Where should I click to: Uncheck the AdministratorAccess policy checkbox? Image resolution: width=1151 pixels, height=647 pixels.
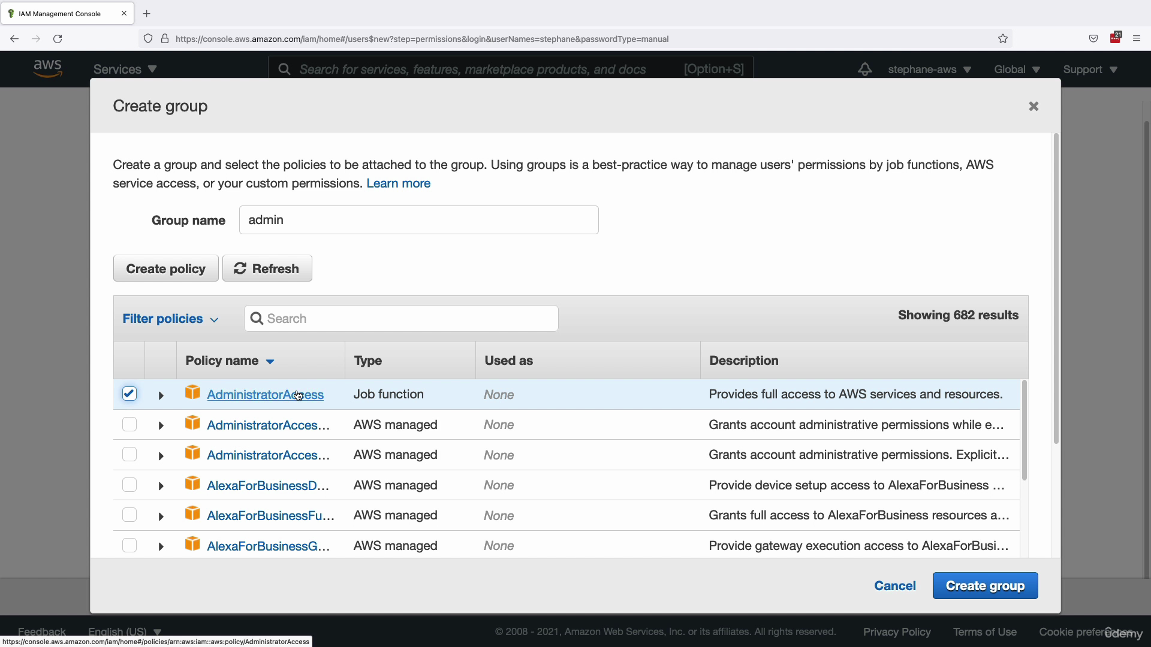[x=129, y=394]
